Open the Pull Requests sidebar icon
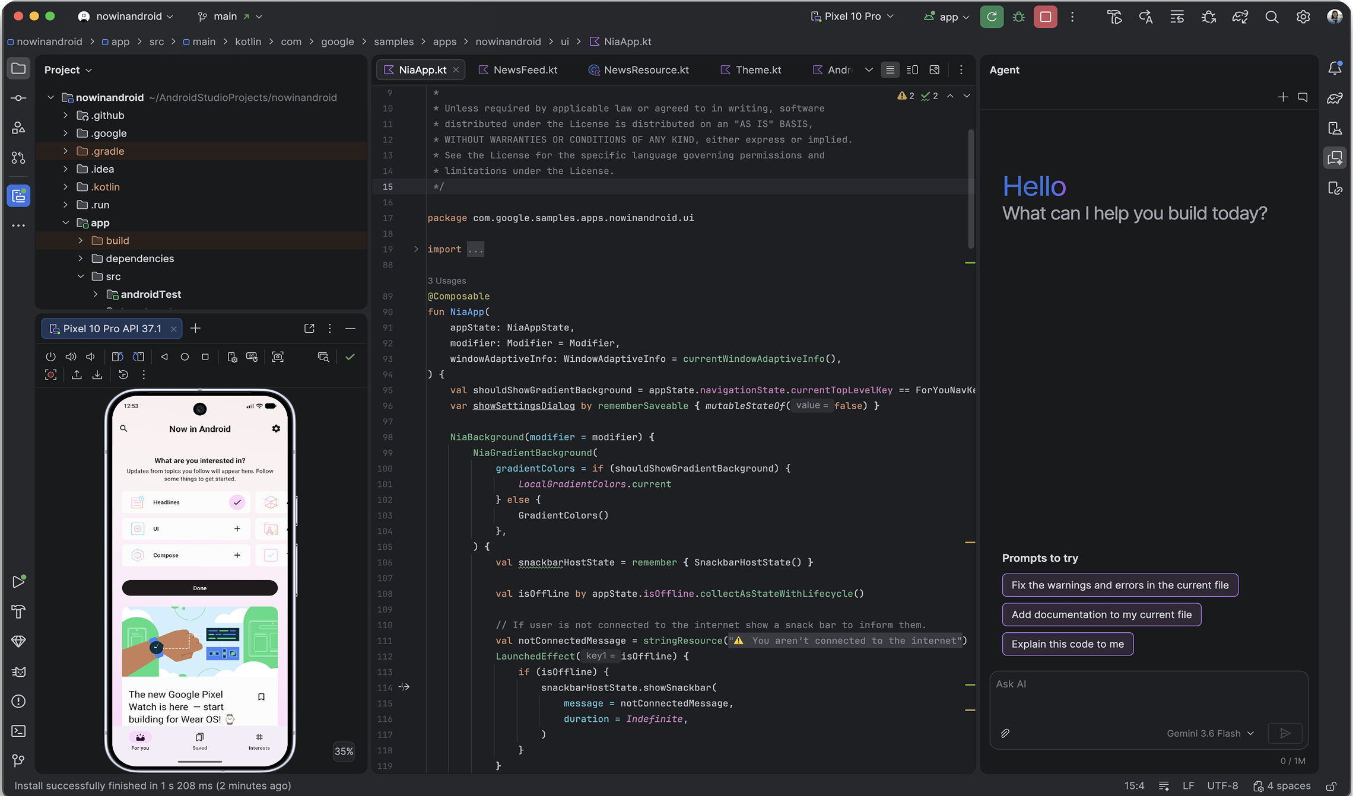Viewport: 1353px width, 796px height. point(18,158)
